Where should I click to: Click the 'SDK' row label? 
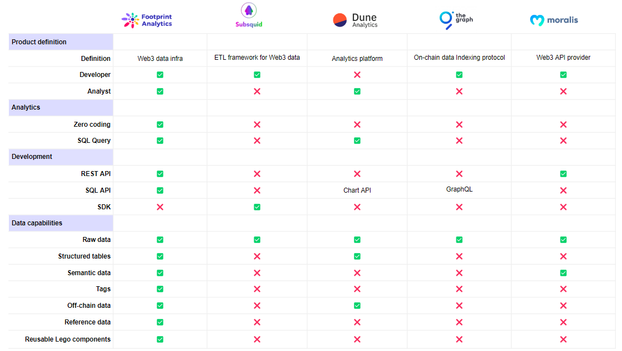pos(104,207)
